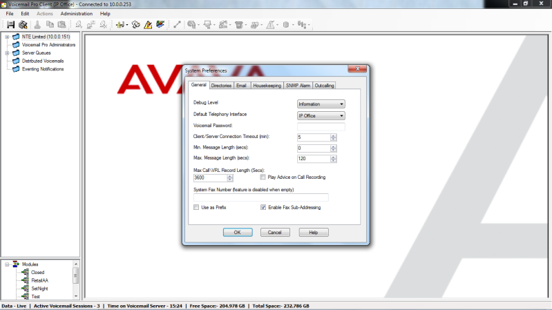The width and height of the screenshot is (552, 310).
Task: Enable Play Advice on Call Recording
Action: (263, 177)
